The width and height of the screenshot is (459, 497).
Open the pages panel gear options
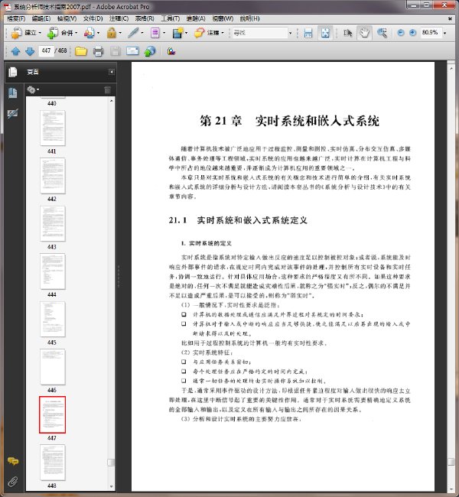pyautogui.click(x=33, y=90)
